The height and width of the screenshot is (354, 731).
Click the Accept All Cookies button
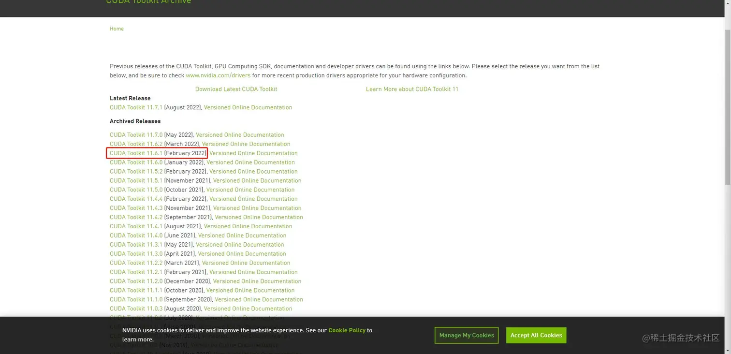point(536,335)
